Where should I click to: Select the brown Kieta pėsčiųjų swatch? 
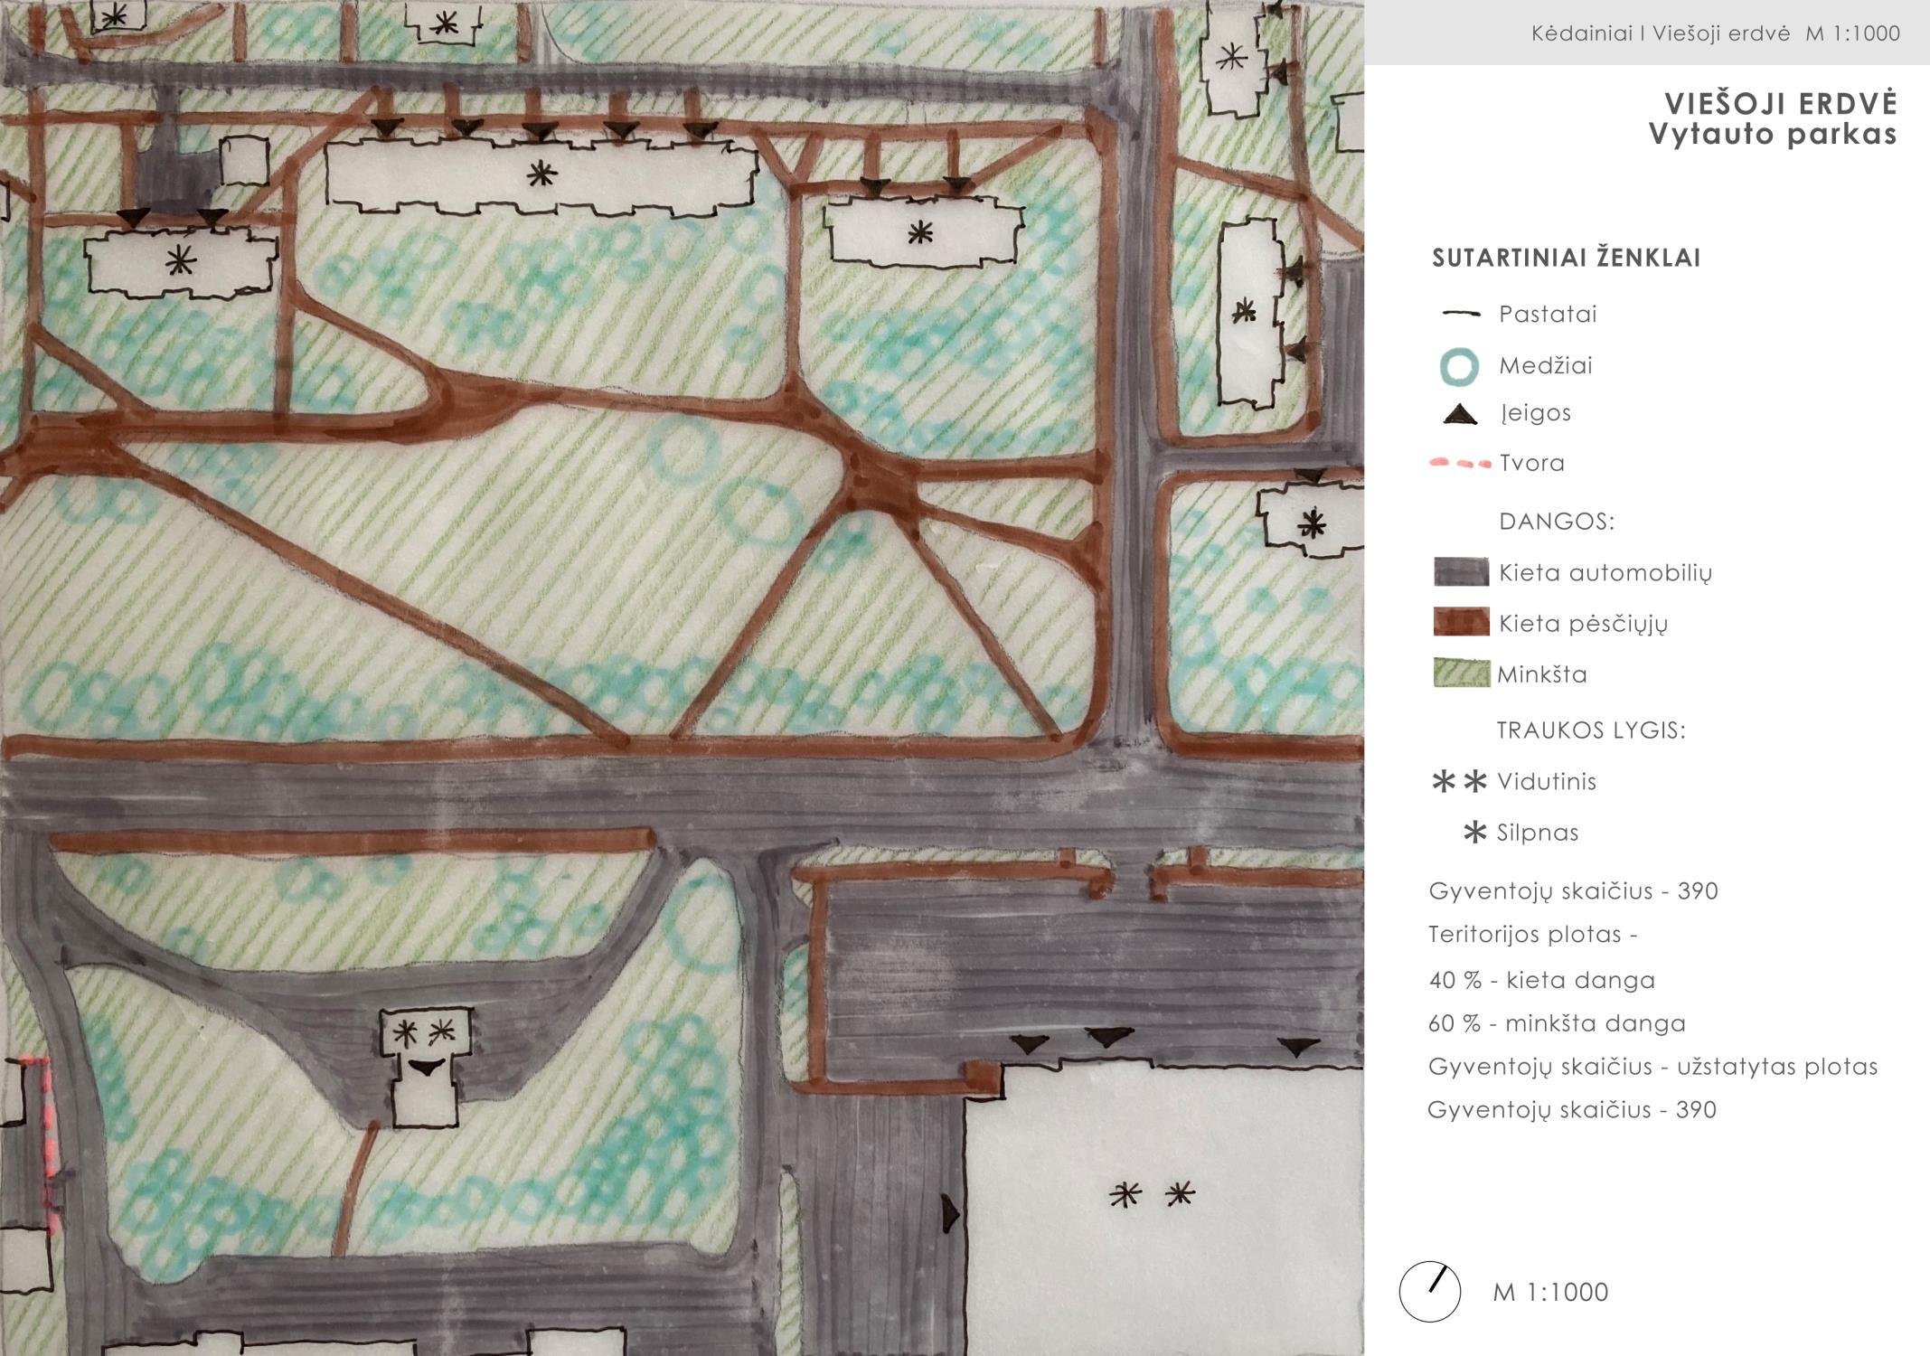point(1461,623)
